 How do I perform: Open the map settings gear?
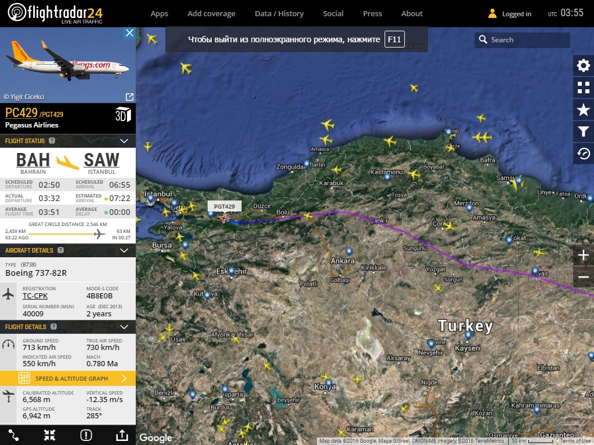[583, 65]
